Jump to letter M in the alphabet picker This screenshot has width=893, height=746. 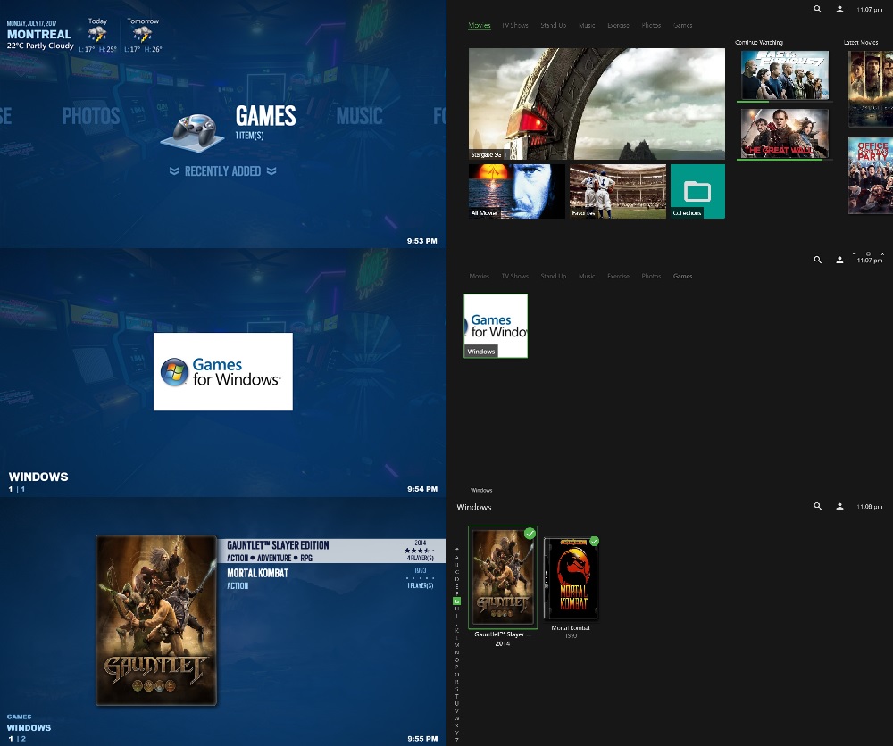click(456, 644)
